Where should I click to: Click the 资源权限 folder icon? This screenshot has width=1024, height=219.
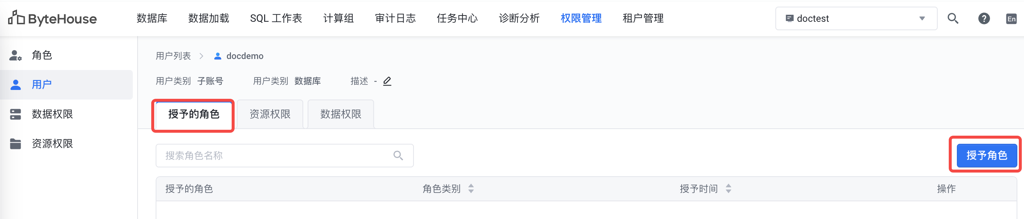click(15, 143)
